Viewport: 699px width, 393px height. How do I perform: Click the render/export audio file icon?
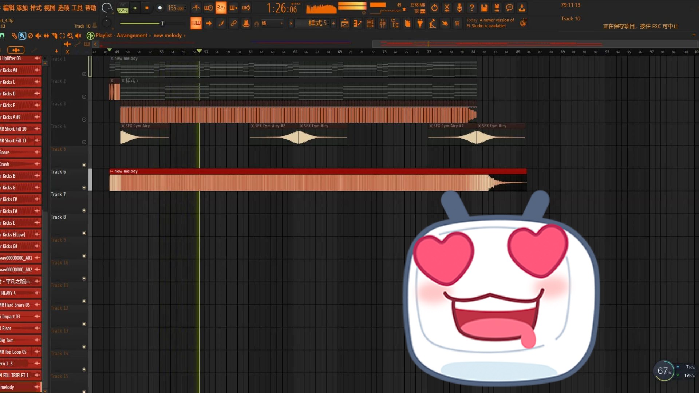pos(497,8)
